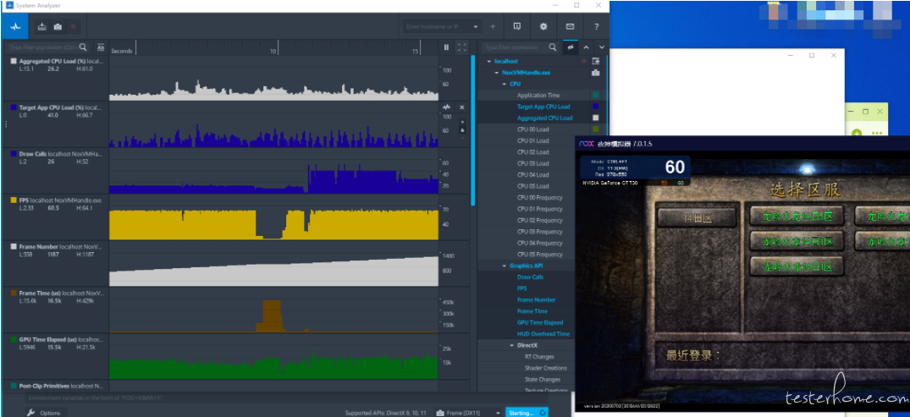Select the Draw Calls track label
910x417 pixels.
(60, 154)
